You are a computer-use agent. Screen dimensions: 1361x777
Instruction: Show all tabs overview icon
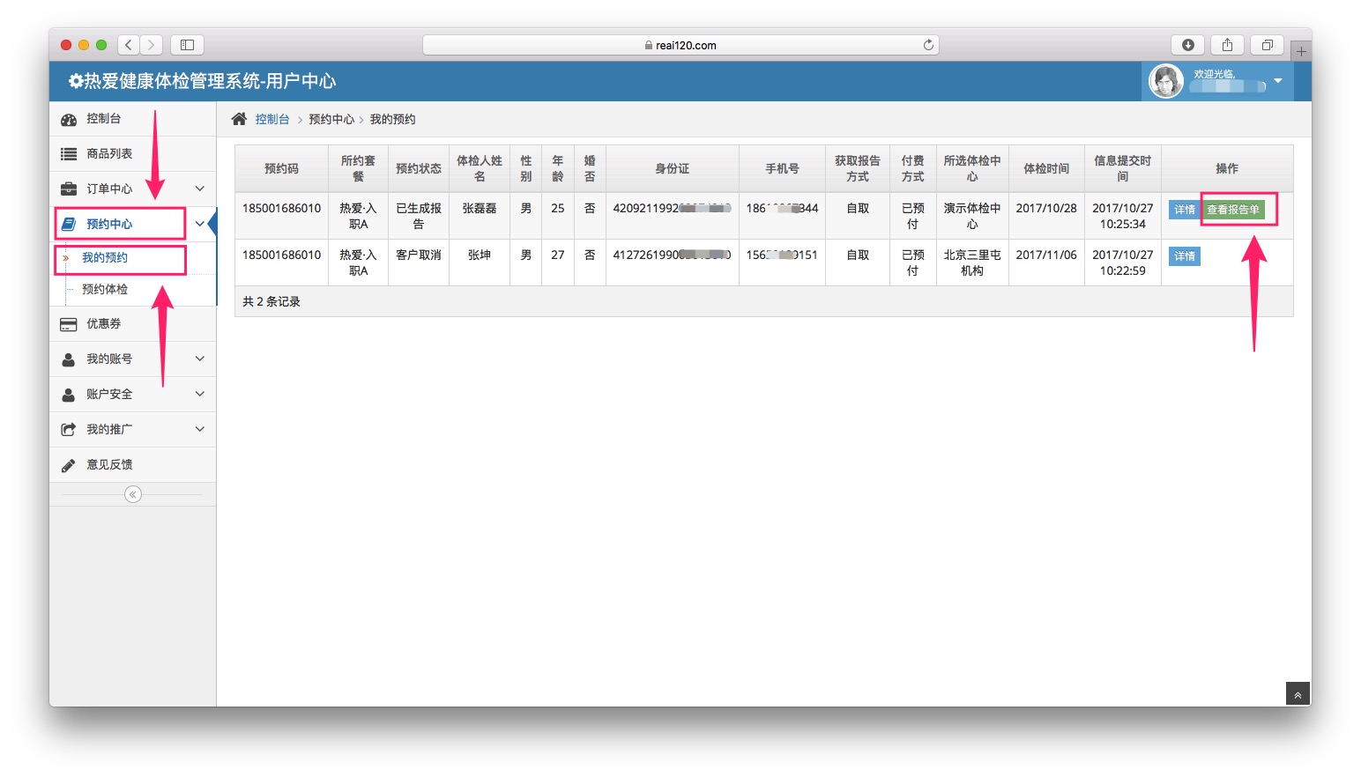click(1267, 45)
